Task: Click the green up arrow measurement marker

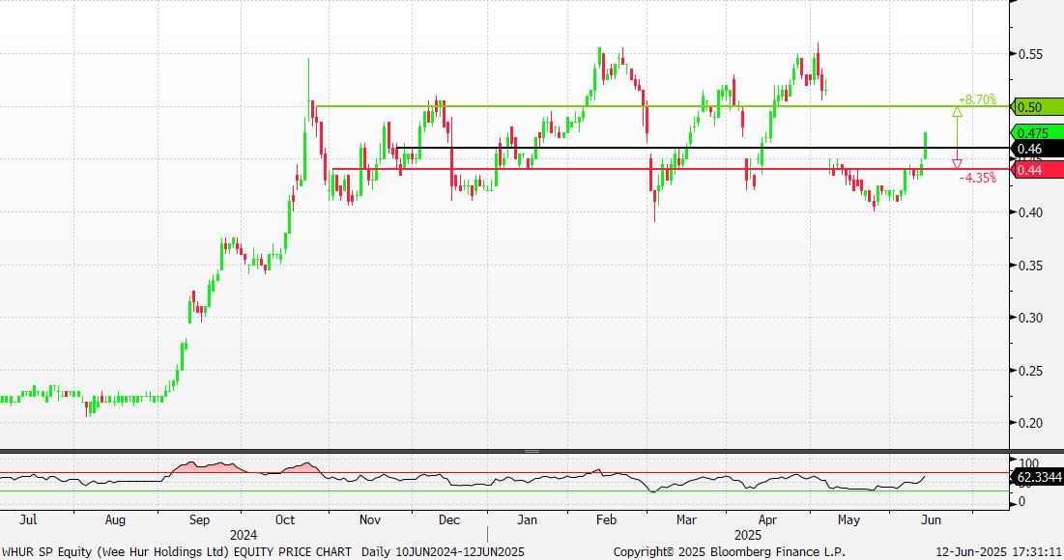Action: coord(957,112)
